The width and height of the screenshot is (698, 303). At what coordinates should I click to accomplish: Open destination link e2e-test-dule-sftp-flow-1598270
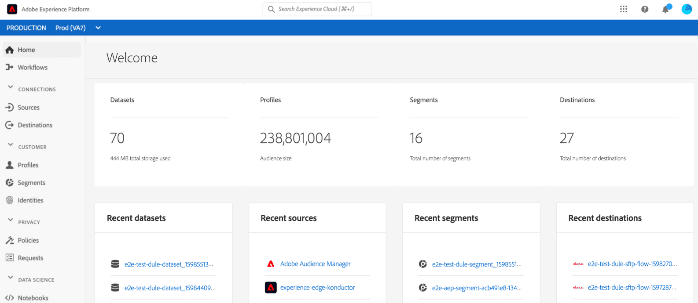[632, 264]
